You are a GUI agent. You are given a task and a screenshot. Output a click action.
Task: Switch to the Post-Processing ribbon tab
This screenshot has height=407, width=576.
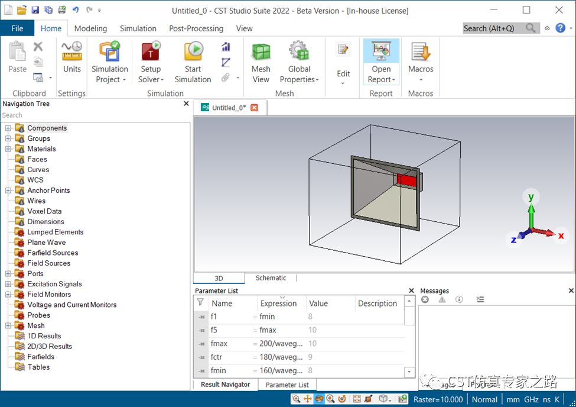point(196,28)
